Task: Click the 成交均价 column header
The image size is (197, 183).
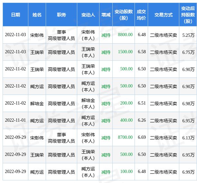Action: pyautogui.click(x=141, y=15)
